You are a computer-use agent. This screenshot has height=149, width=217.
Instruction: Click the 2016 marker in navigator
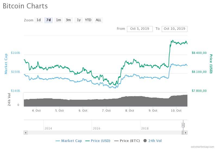[x=97, y=128]
